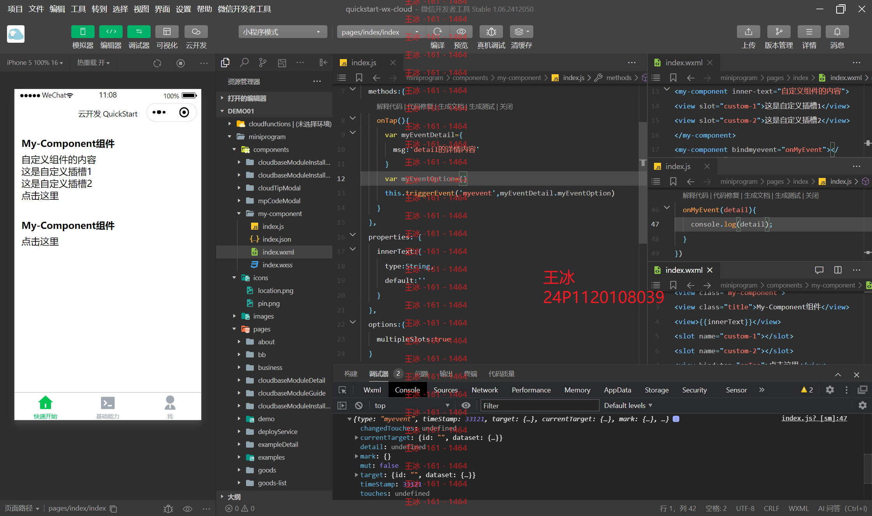Switch to the AppData tab

pos(617,390)
